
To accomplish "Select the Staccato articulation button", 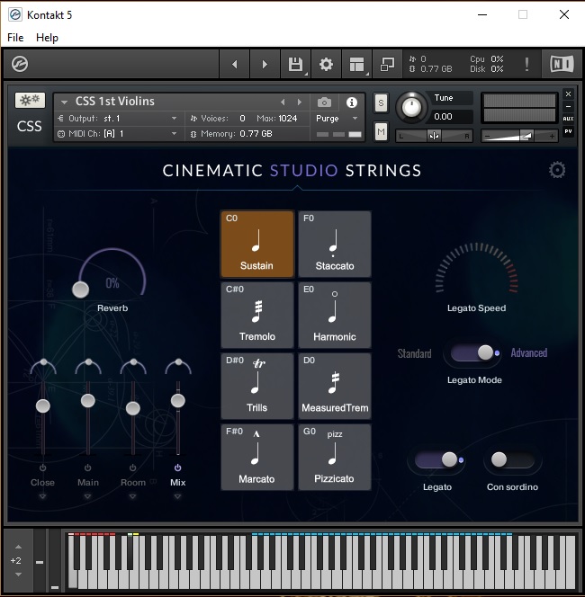I will click(335, 245).
